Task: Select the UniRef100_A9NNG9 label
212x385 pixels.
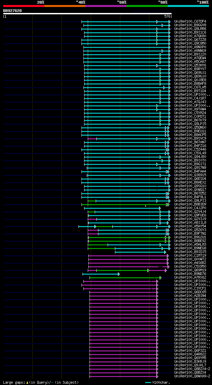Action: click(x=190, y=51)
